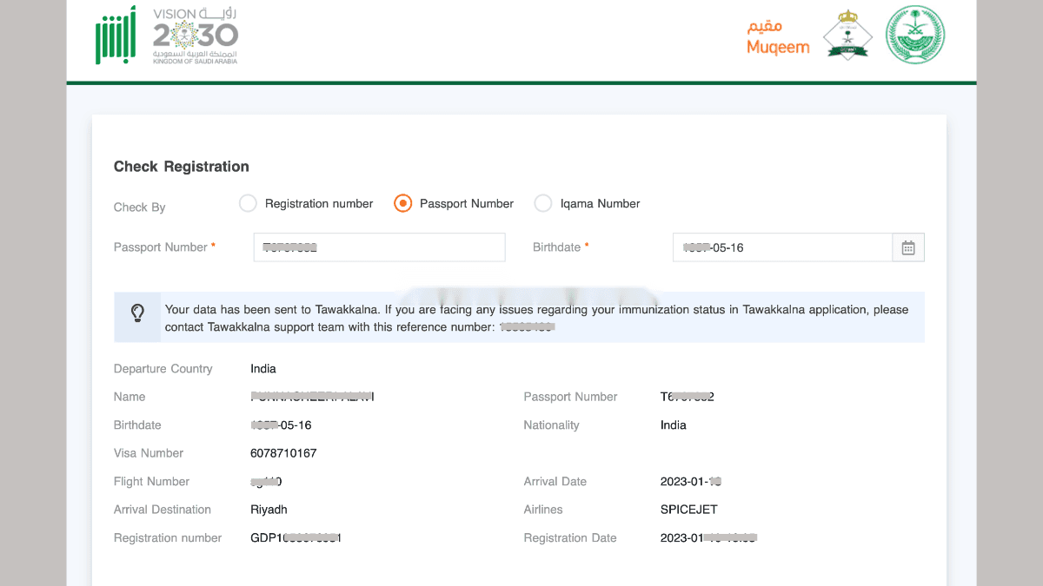The image size is (1043, 586).
Task: Click the Arrival Destination value Riyadh
Action: pos(269,510)
